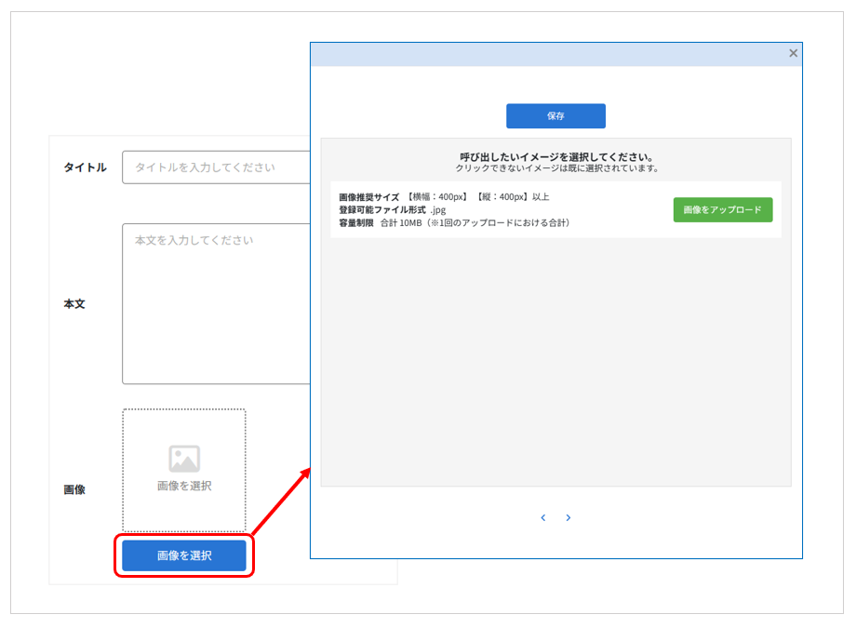Click the dotted image placeholder area

[184, 470]
